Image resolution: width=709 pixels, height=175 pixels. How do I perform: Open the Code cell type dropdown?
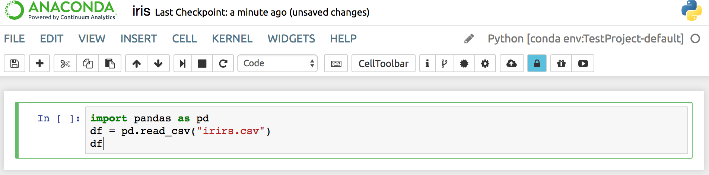(277, 63)
